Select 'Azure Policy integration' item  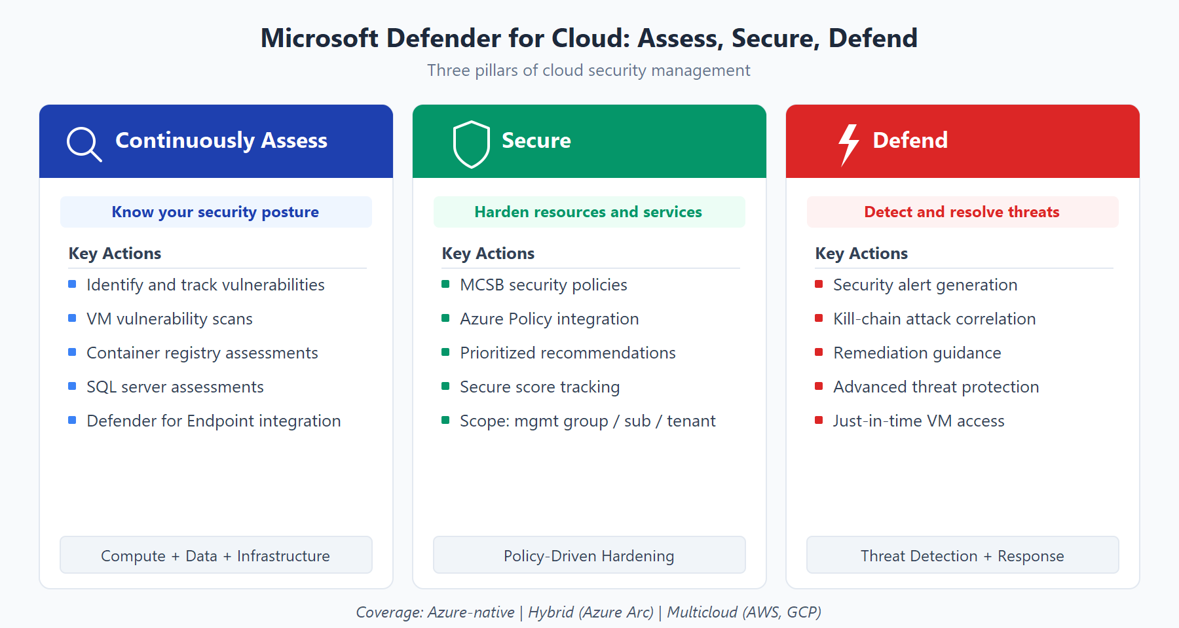point(550,319)
